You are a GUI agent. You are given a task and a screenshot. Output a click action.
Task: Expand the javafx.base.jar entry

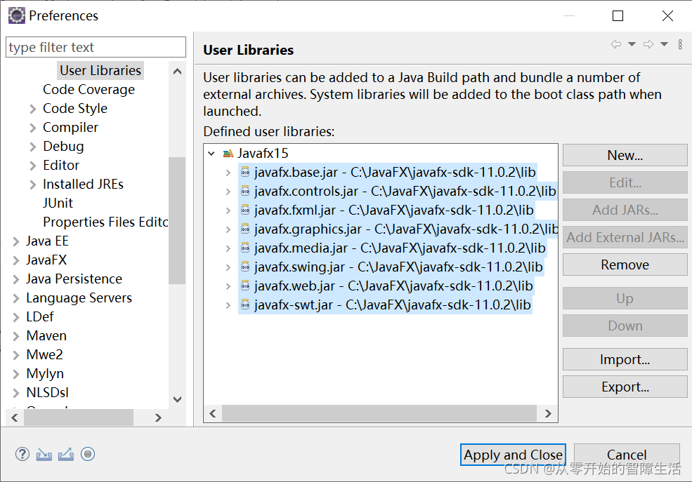coord(228,173)
